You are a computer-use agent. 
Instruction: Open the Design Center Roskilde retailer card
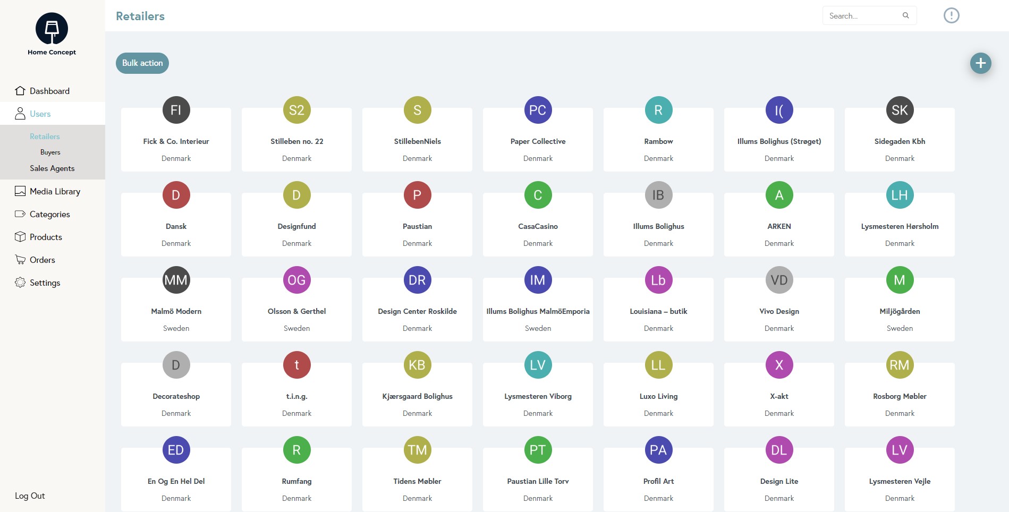[417, 310]
